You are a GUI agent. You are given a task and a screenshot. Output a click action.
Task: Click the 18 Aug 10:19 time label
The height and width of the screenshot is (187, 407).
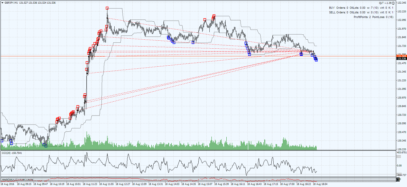[x=57, y=184]
